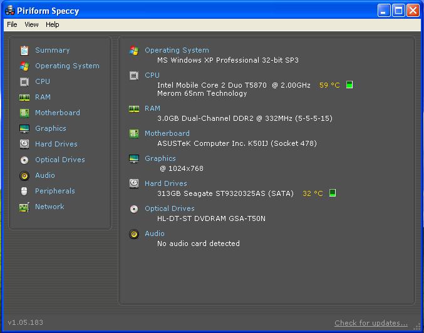Image resolution: width=424 pixels, height=333 pixels.
Task: Click the Speccy application icon in title bar
Action: tap(10, 10)
